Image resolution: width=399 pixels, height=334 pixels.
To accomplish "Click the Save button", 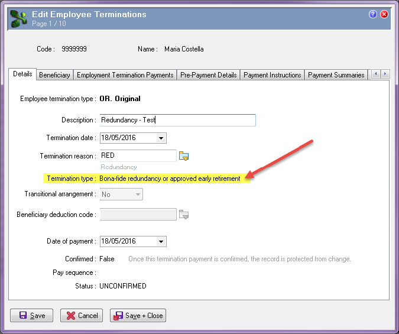I will pos(32,316).
